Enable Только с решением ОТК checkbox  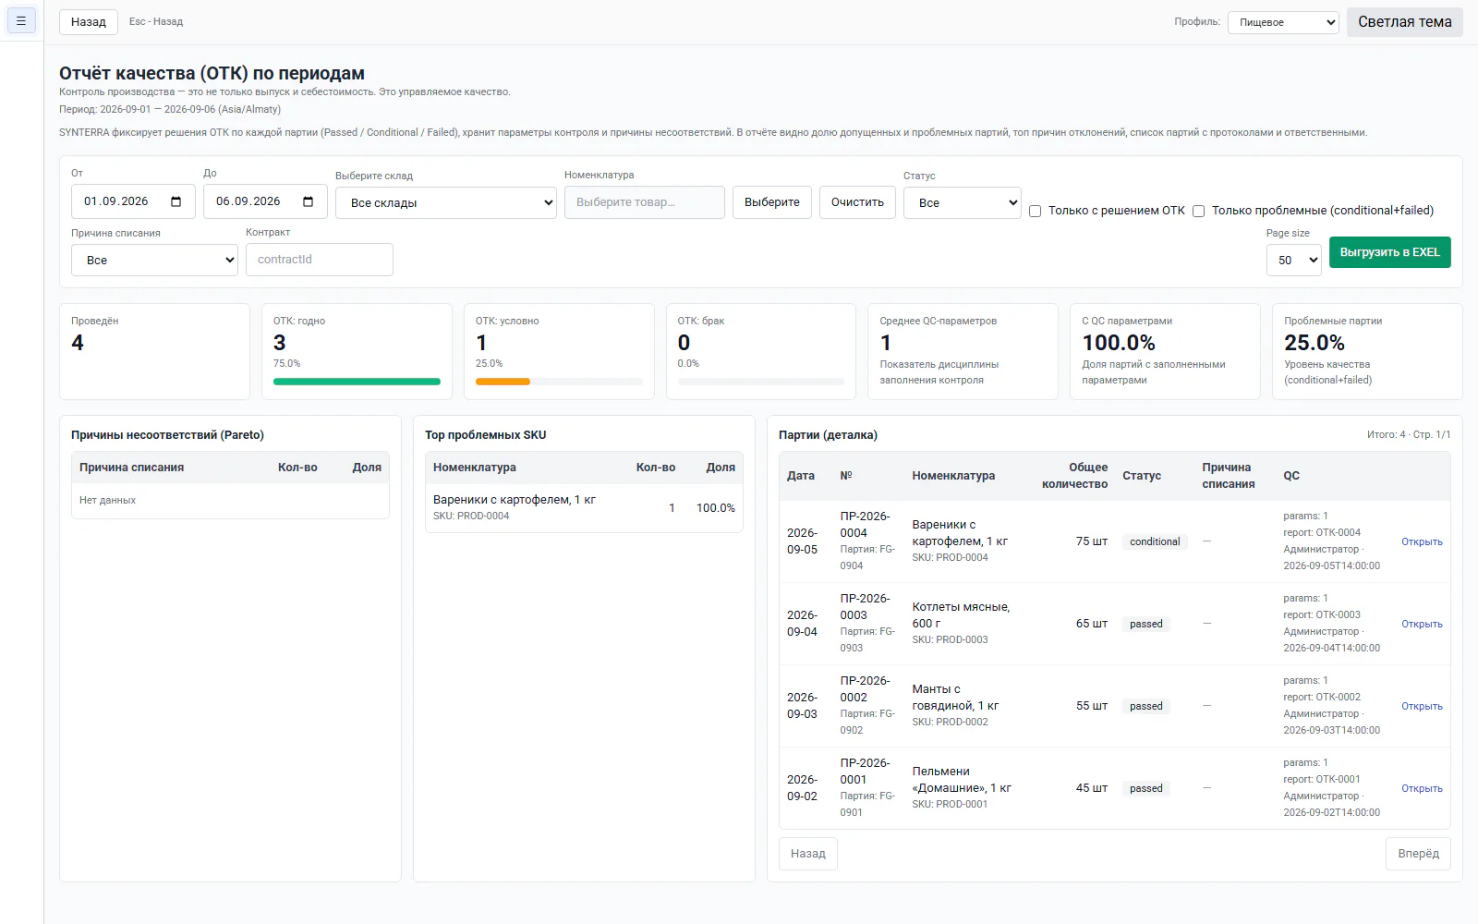pyautogui.click(x=1036, y=211)
